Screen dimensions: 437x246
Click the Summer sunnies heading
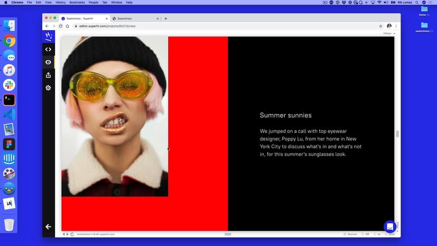point(286,115)
